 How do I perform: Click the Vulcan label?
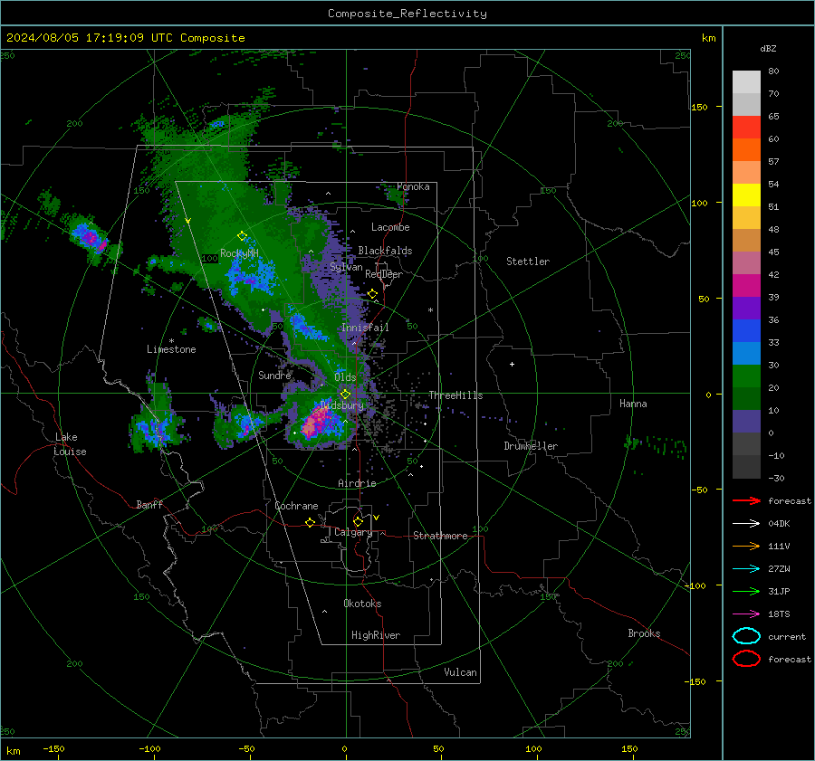click(x=460, y=672)
